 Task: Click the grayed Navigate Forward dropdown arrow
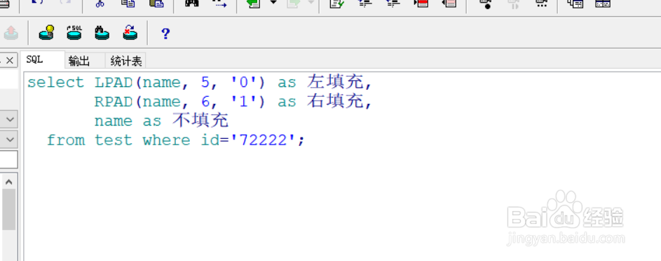pyautogui.click(x=311, y=3)
